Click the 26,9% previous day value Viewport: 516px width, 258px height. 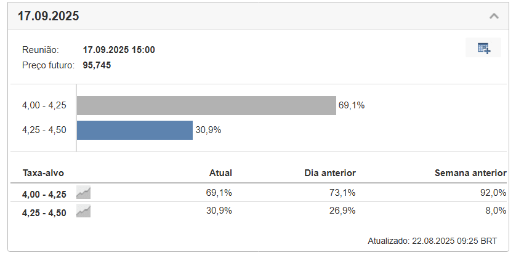pyautogui.click(x=342, y=211)
